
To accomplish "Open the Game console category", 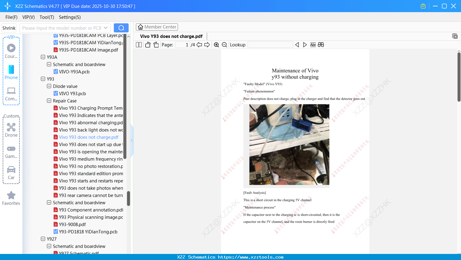I will [x=11, y=152].
